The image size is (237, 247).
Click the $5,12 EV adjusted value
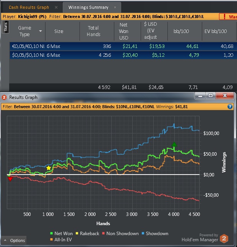point(158,55)
